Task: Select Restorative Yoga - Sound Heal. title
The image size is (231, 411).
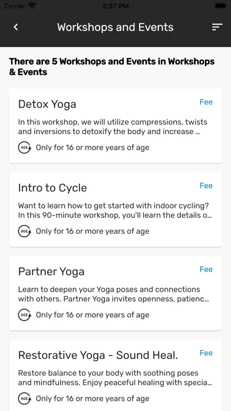Action: click(x=98, y=355)
